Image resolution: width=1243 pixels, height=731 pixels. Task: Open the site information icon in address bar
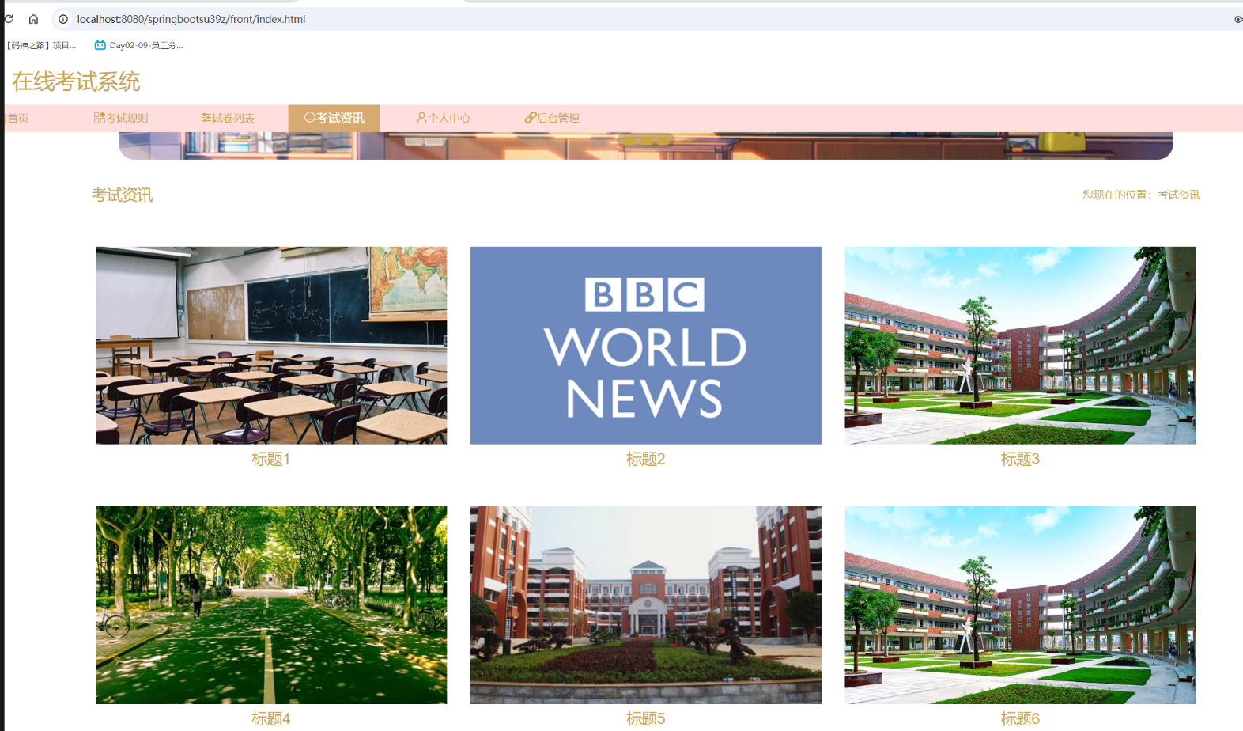pyautogui.click(x=63, y=19)
